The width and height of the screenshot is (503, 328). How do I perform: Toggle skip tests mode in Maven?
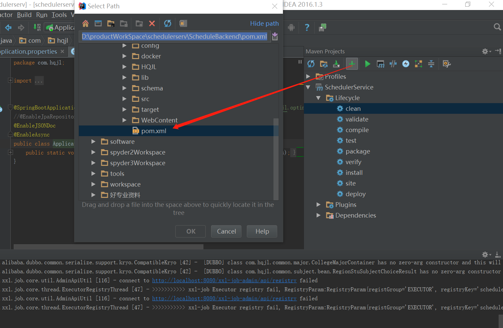click(406, 64)
